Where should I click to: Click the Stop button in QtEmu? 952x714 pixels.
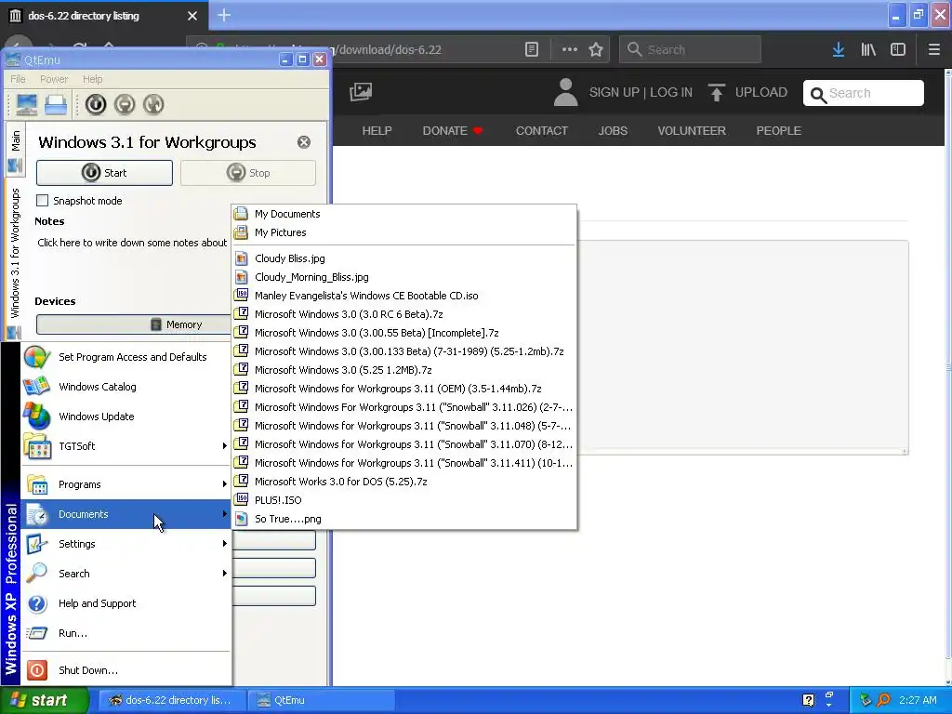247,173
